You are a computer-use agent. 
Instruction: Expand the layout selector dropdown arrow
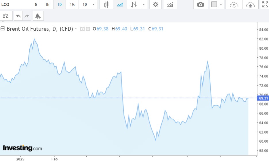221,5
